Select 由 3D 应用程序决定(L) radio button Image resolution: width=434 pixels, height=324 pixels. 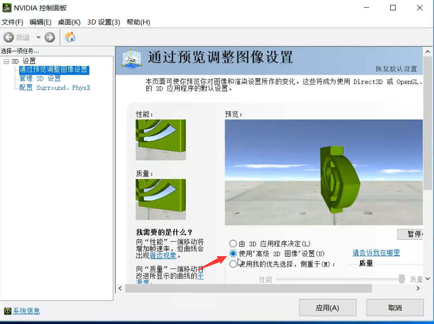(233, 244)
